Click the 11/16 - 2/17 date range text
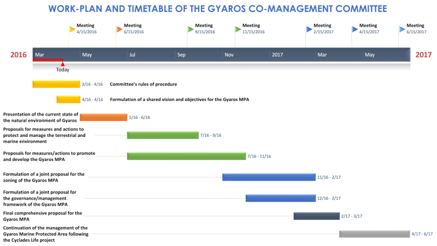Viewport: 437px width, 246px height. (x=329, y=177)
